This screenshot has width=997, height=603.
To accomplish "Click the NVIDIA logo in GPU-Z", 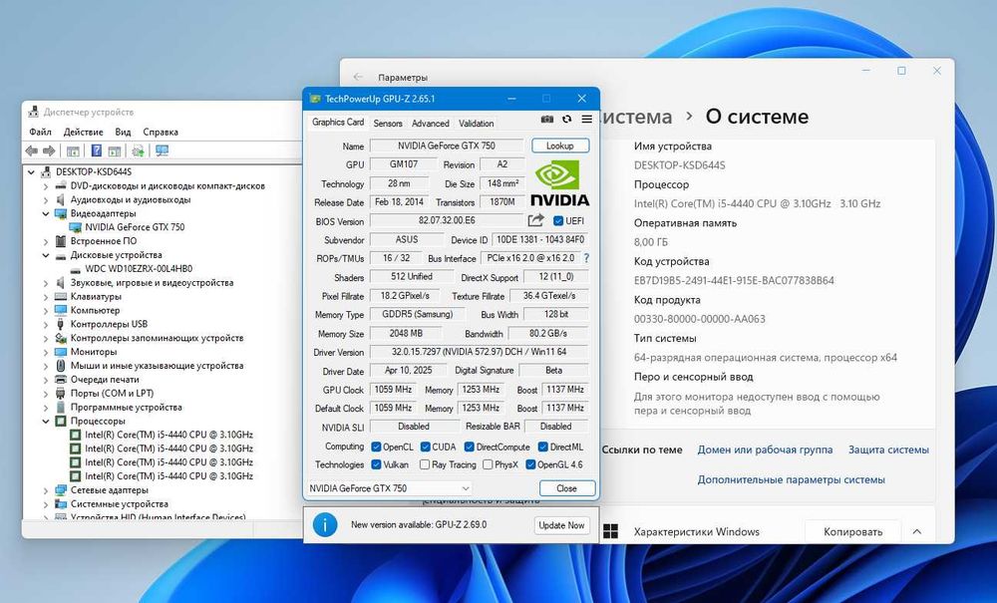I will pyautogui.click(x=559, y=183).
